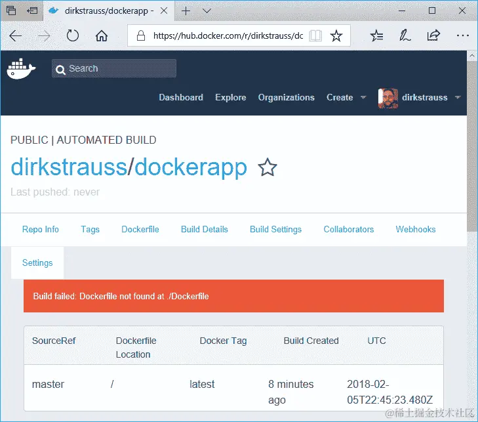The image size is (478, 422).
Task: Click the dockerapp link in title
Action: point(191,167)
